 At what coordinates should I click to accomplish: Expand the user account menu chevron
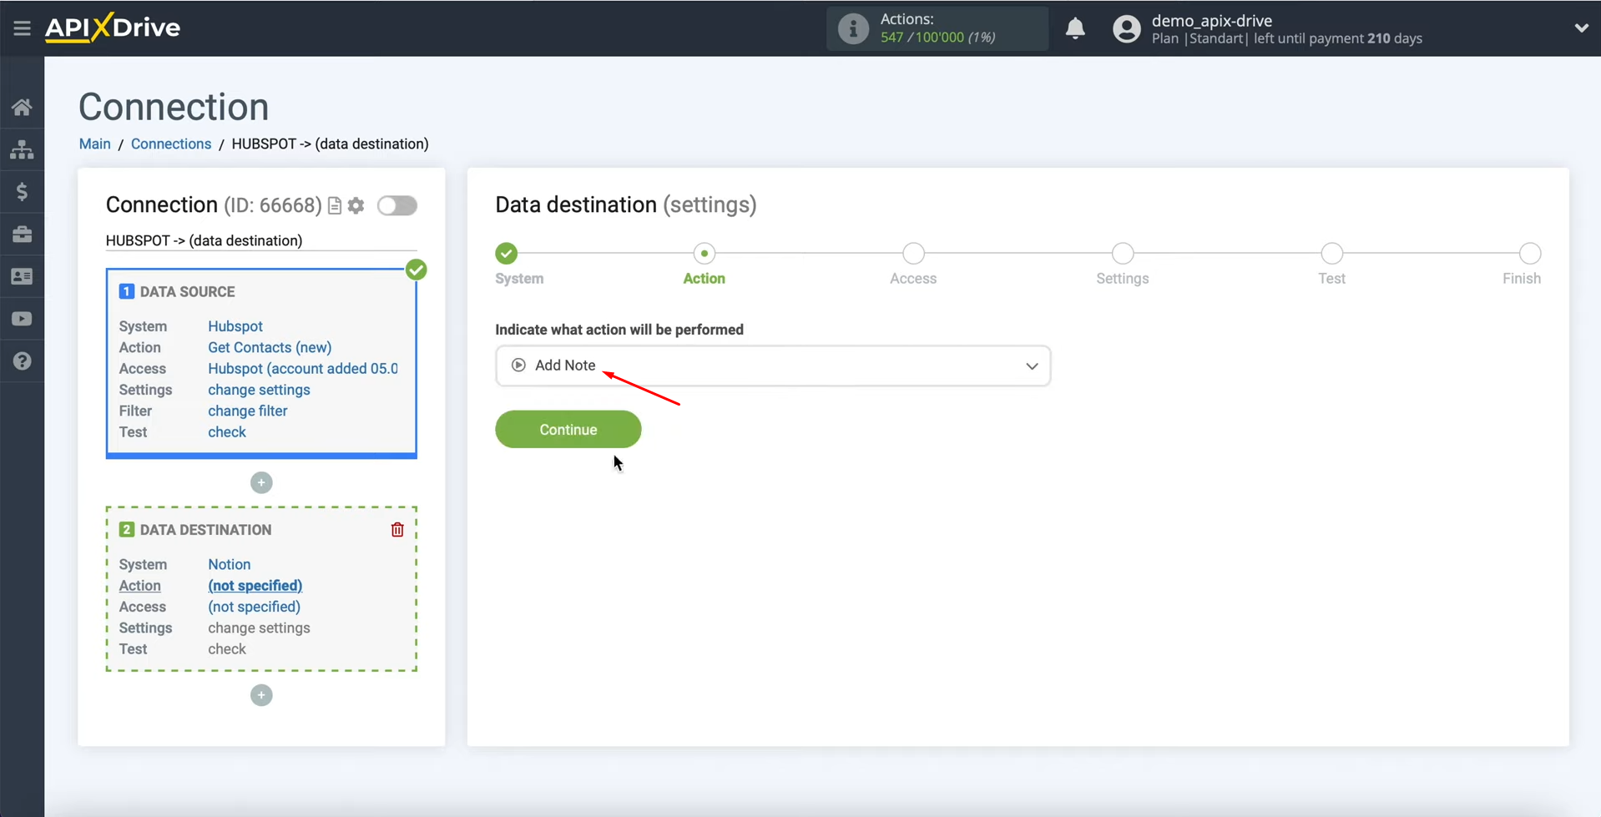(x=1582, y=28)
